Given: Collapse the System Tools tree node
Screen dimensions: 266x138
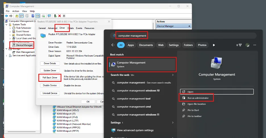Looking at the screenshot, I should [x=7, y=25].
